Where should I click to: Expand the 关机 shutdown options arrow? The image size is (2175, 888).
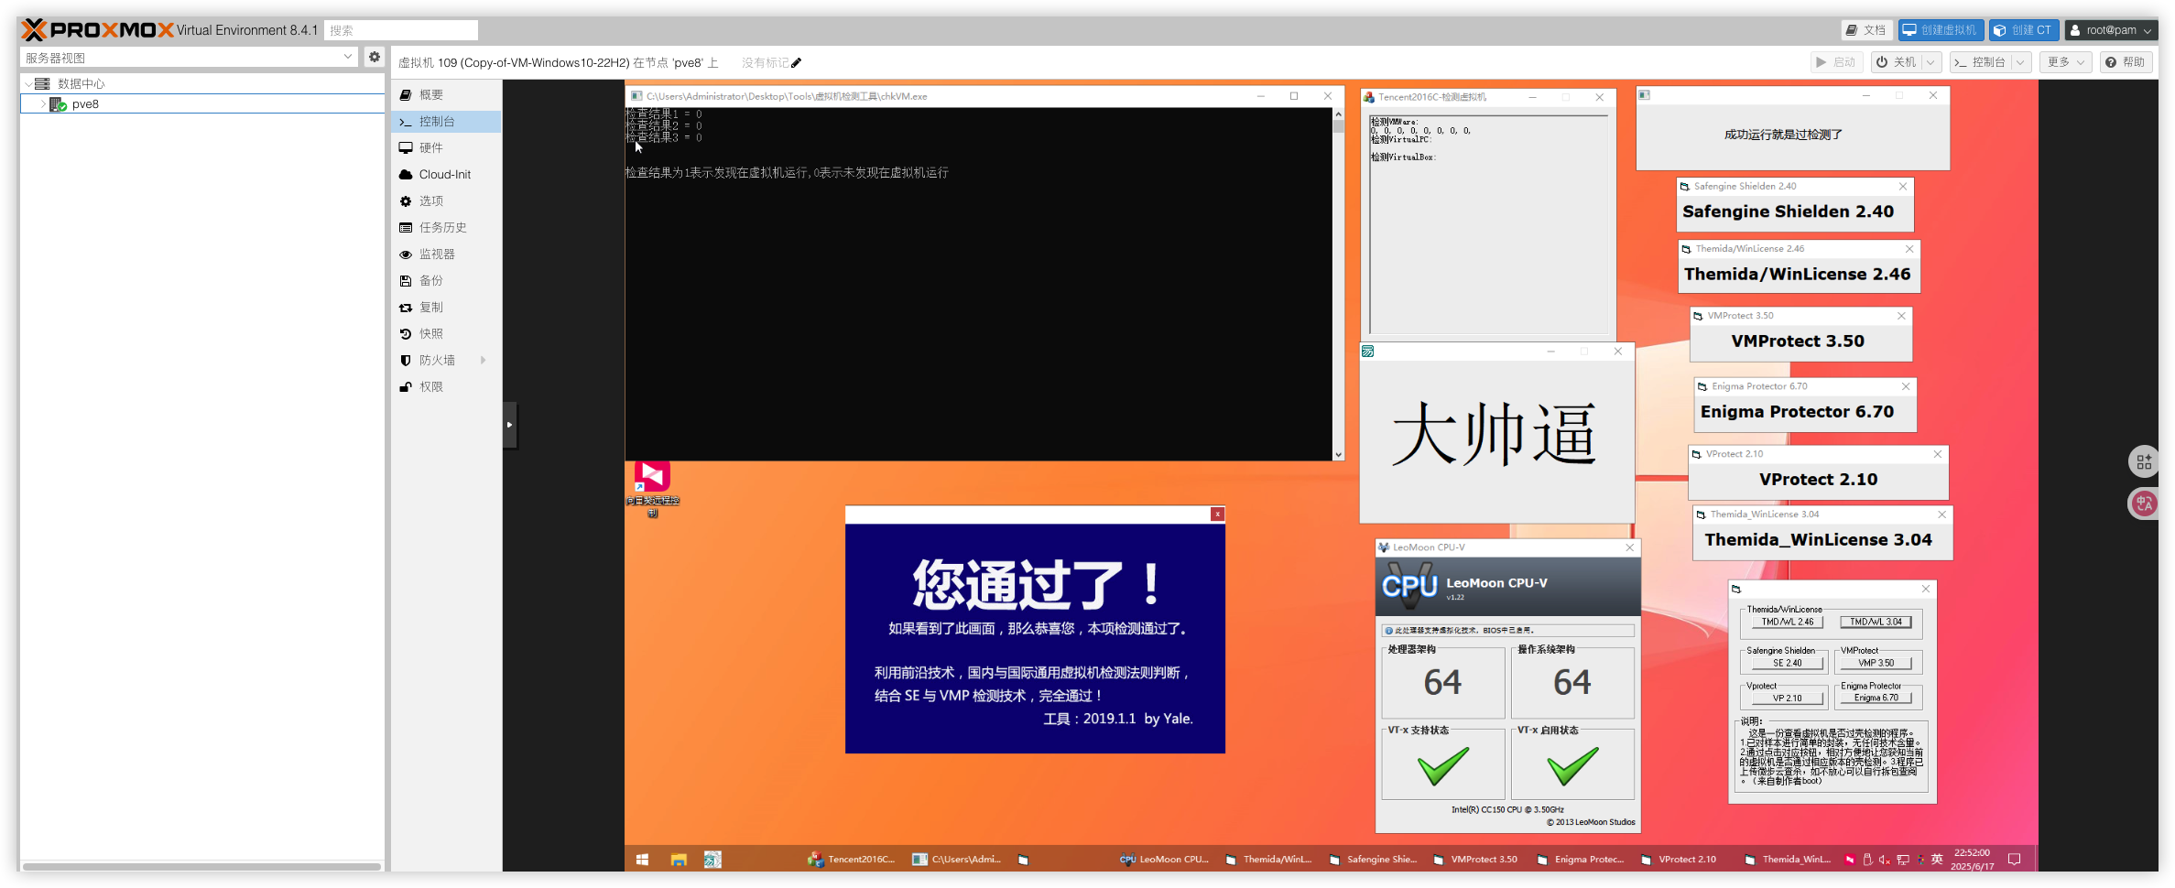click(1930, 62)
